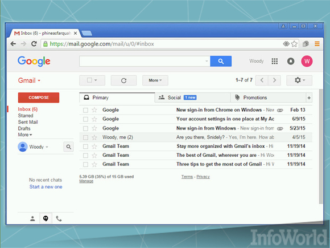Click the Woody name in Google bar
Image resolution: width=330 pixels, height=248 pixels.
(x=257, y=61)
